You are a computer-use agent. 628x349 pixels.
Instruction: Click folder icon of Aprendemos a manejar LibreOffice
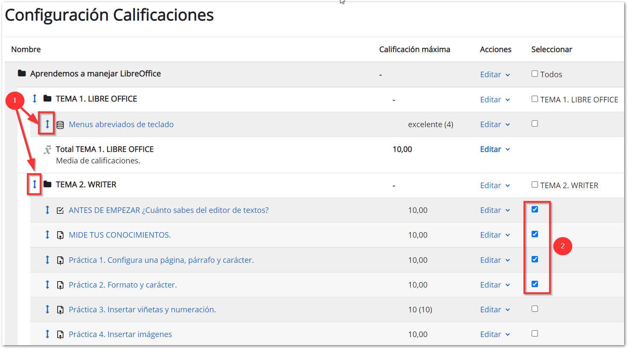(x=22, y=73)
